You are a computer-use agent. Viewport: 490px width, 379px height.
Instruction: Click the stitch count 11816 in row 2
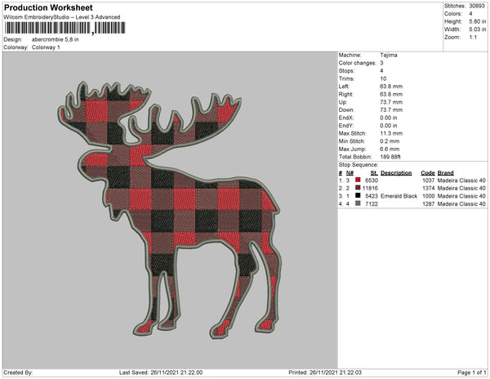pyautogui.click(x=370, y=188)
